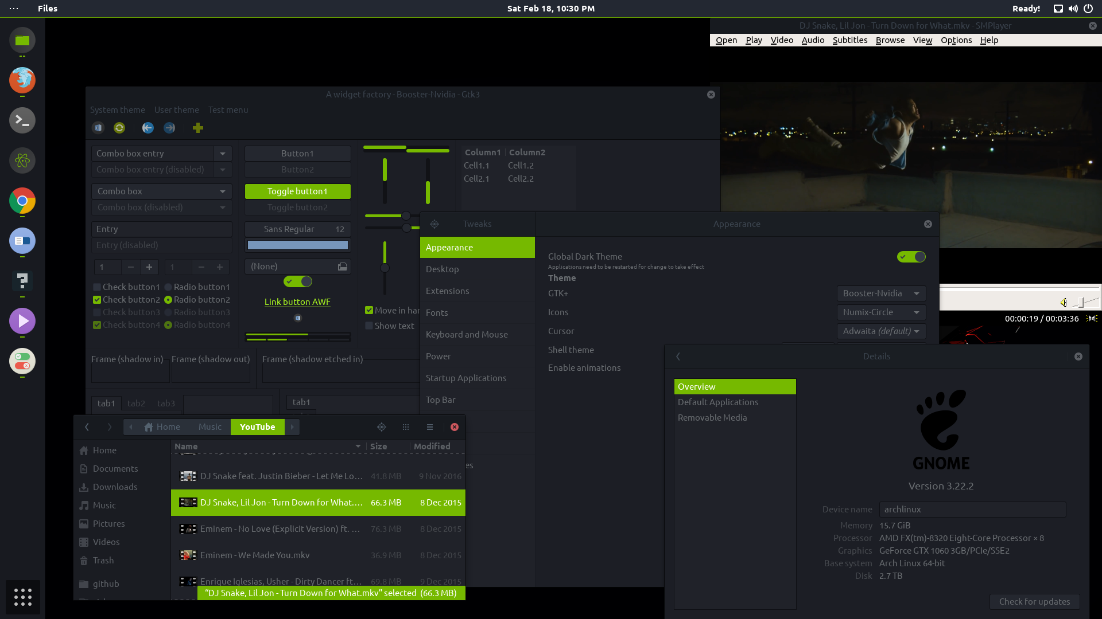Open Downloads in Files sidebar
This screenshot has height=619, width=1102.
122,487
